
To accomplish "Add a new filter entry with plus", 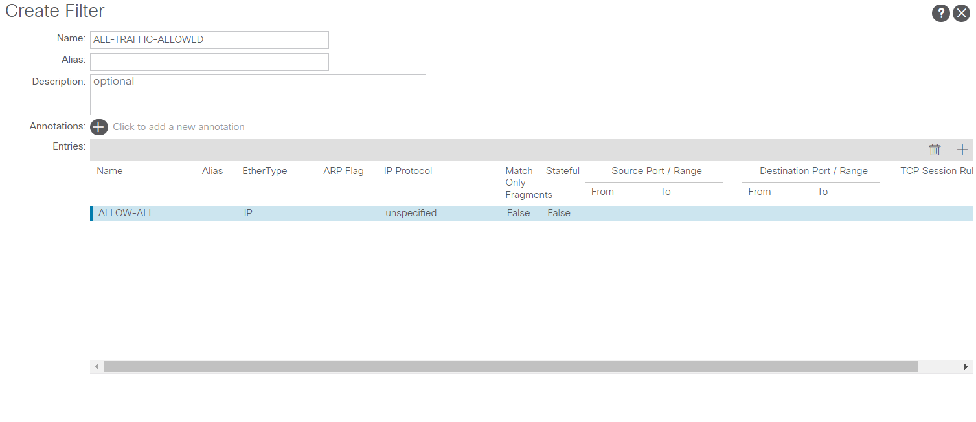I will 962,150.
